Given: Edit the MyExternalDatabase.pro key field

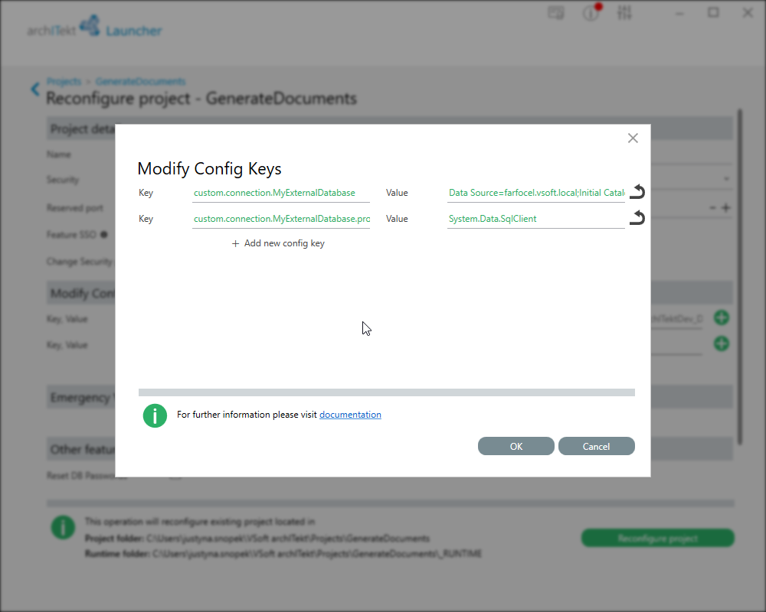Looking at the screenshot, I should pyautogui.click(x=281, y=219).
